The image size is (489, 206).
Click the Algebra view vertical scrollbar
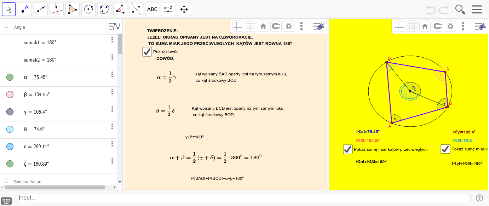point(120,43)
